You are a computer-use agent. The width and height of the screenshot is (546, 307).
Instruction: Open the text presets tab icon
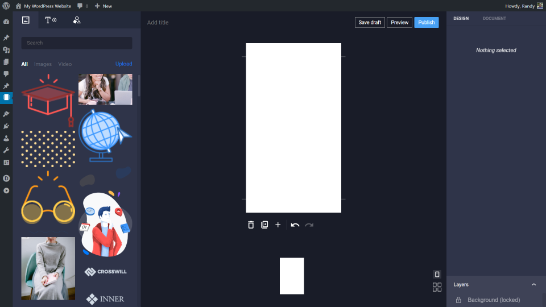pos(51,20)
